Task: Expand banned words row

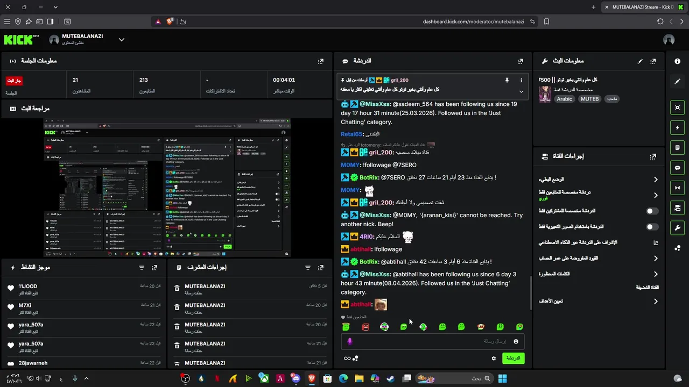Action: coord(599,274)
